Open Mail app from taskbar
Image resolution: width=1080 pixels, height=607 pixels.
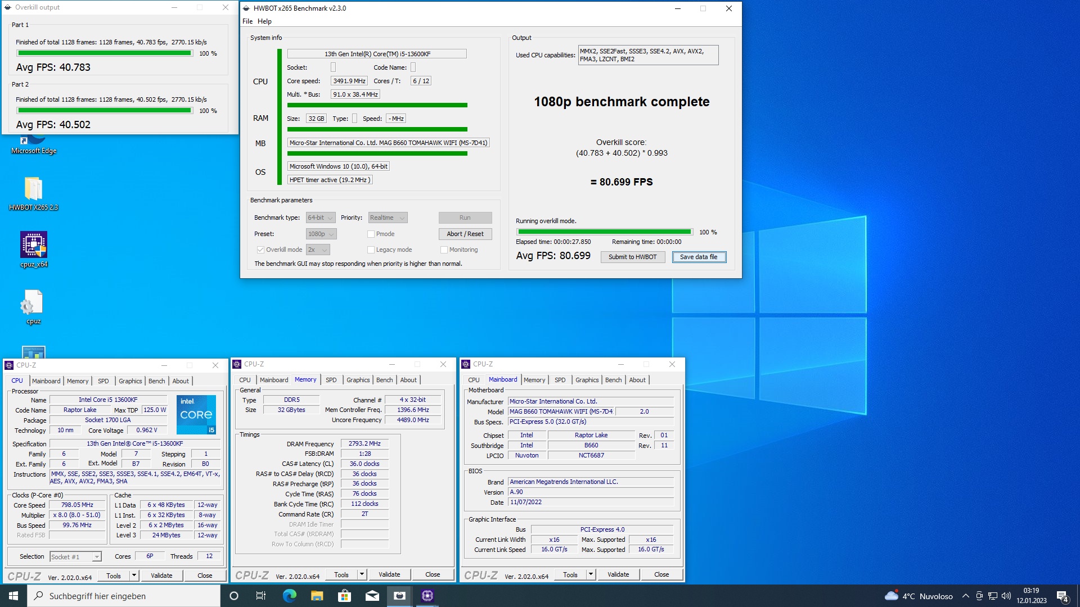[x=372, y=596]
